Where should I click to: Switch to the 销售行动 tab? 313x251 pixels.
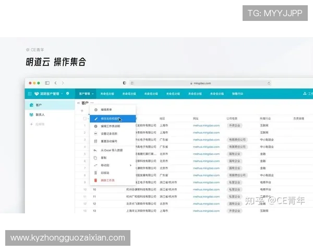click(x=237, y=94)
